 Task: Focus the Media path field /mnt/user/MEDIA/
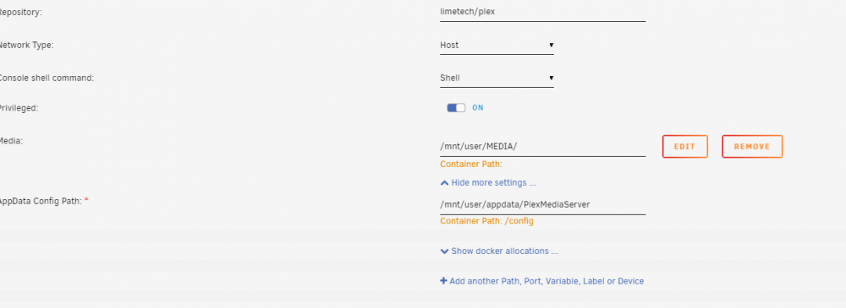tap(543, 147)
